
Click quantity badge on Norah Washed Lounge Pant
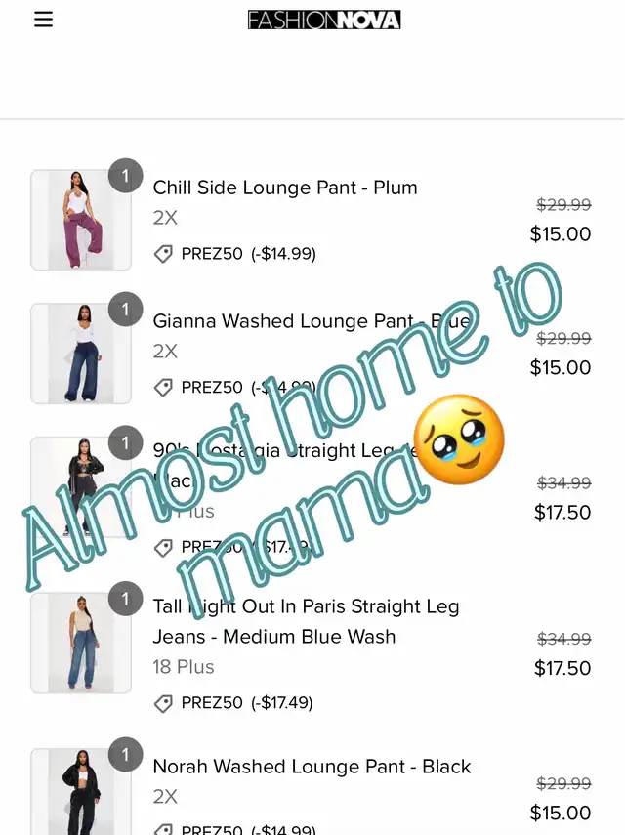point(126,754)
